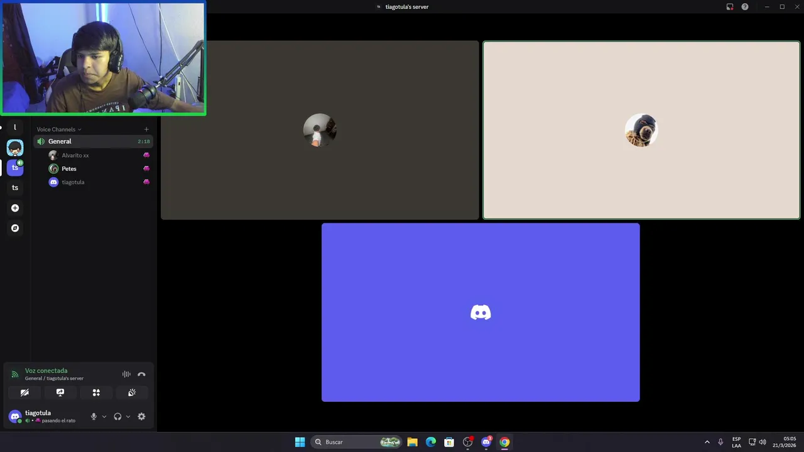Open Microsoft Store from taskbar
The image size is (804, 452).
449,442
